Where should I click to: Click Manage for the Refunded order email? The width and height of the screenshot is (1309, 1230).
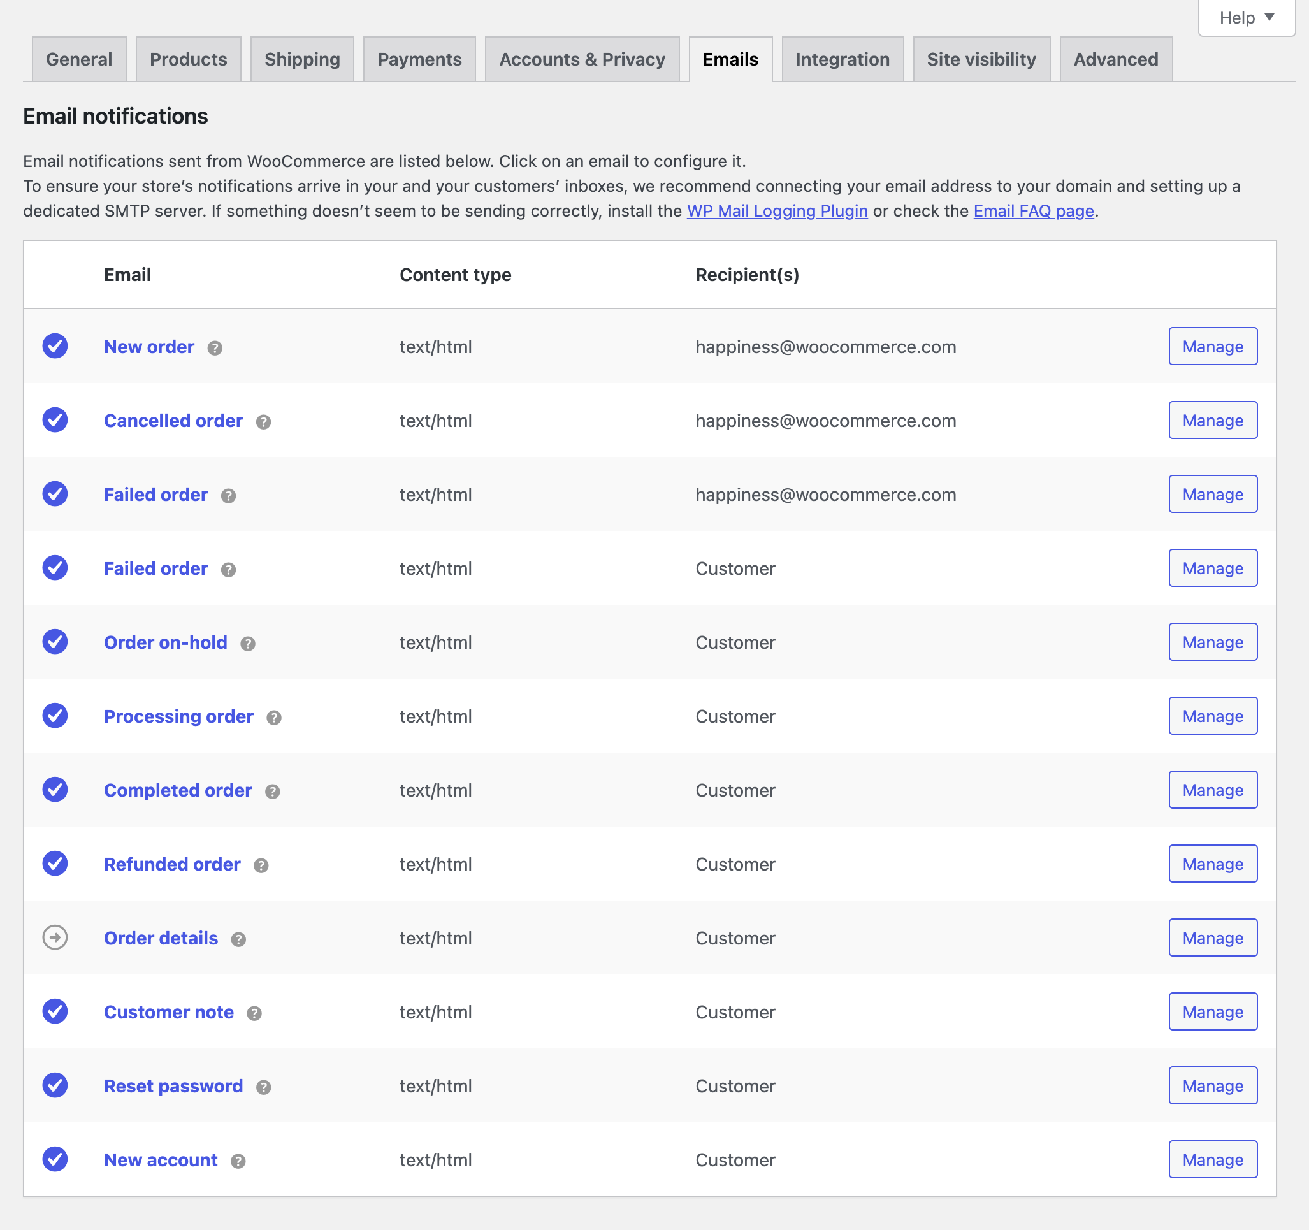coord(1212,864)
